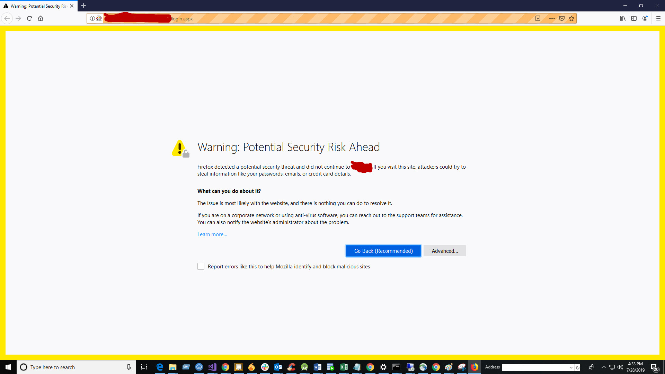665x374 pixels.
Task: Save this page to Pocket
Action: 561,18
